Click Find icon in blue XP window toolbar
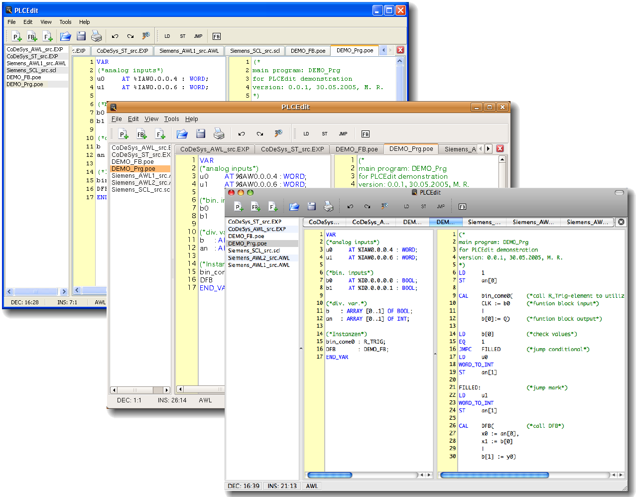The image size is (636, 497). tap(145, 36)
